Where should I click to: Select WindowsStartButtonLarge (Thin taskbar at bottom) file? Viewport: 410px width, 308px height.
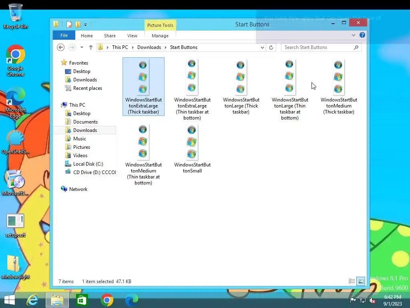pos(290,89)
